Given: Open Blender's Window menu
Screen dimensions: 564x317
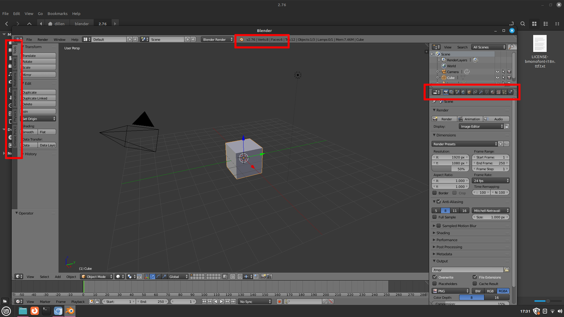Looking at the screenshot, I should (59, 40).
